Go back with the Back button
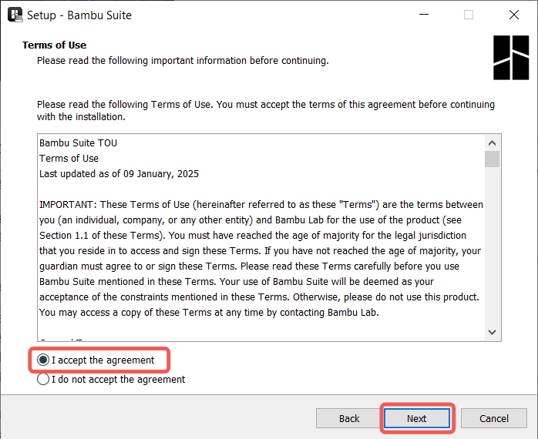This screenshot has width=538, height=439. [349, 418]
